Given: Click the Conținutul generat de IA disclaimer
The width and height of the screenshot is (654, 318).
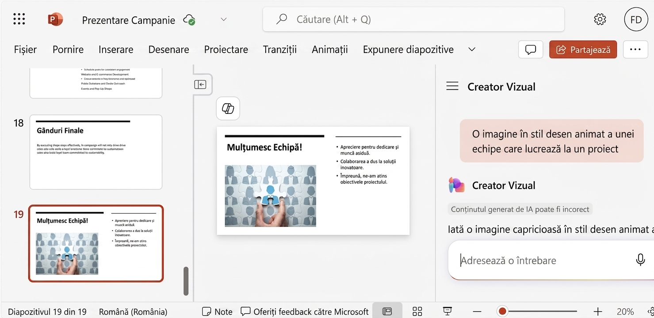Looking at the screenshot, I should [520, 209].
